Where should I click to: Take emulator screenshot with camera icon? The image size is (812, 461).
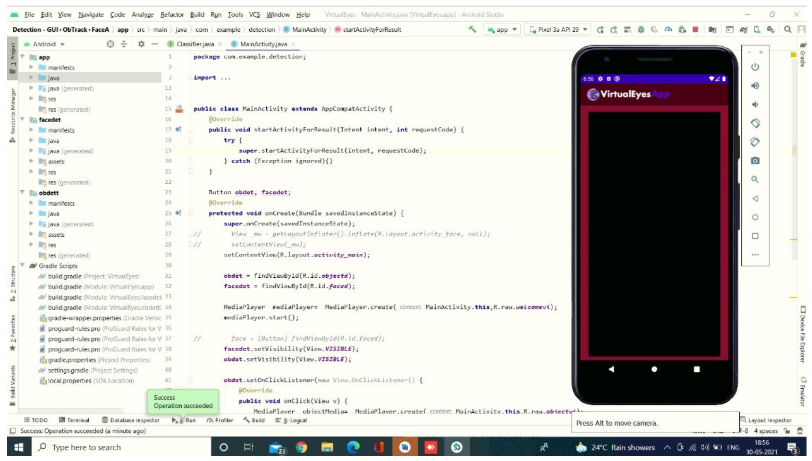tap(755, 160)
